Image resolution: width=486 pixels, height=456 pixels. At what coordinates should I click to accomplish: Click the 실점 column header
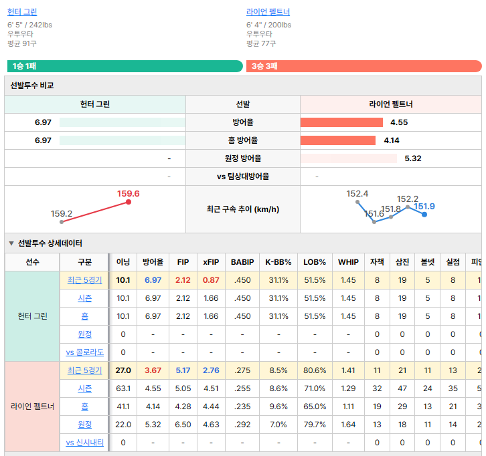coord(453,262)
